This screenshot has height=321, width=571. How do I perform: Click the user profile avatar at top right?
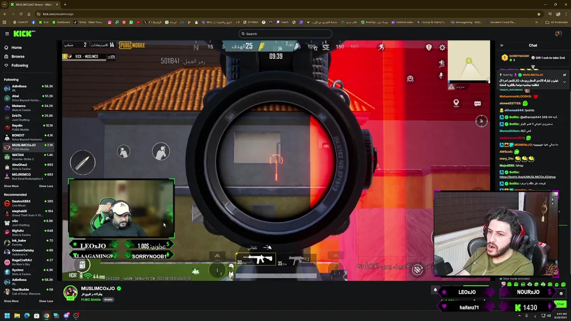pyautogui.click(x=558, y=34)
